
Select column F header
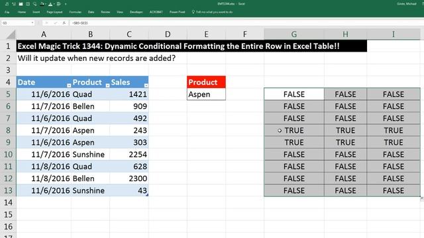point(244,34)
